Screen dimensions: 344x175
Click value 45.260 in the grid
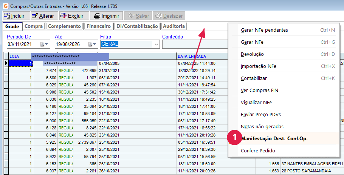click(x=85, y=85)
